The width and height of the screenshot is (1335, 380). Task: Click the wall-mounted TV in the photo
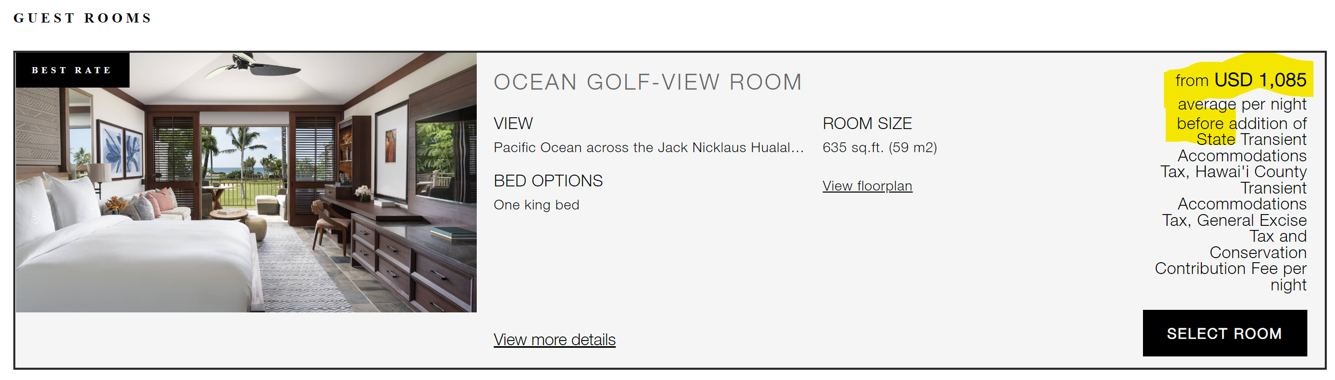(446, 161)
